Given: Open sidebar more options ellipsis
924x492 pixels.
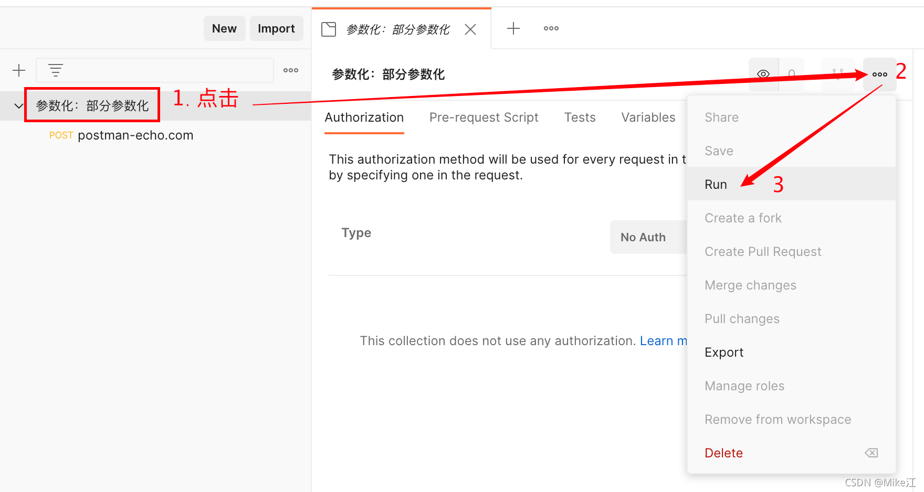Looking at the screenshot, I should (x=291, y=70).
